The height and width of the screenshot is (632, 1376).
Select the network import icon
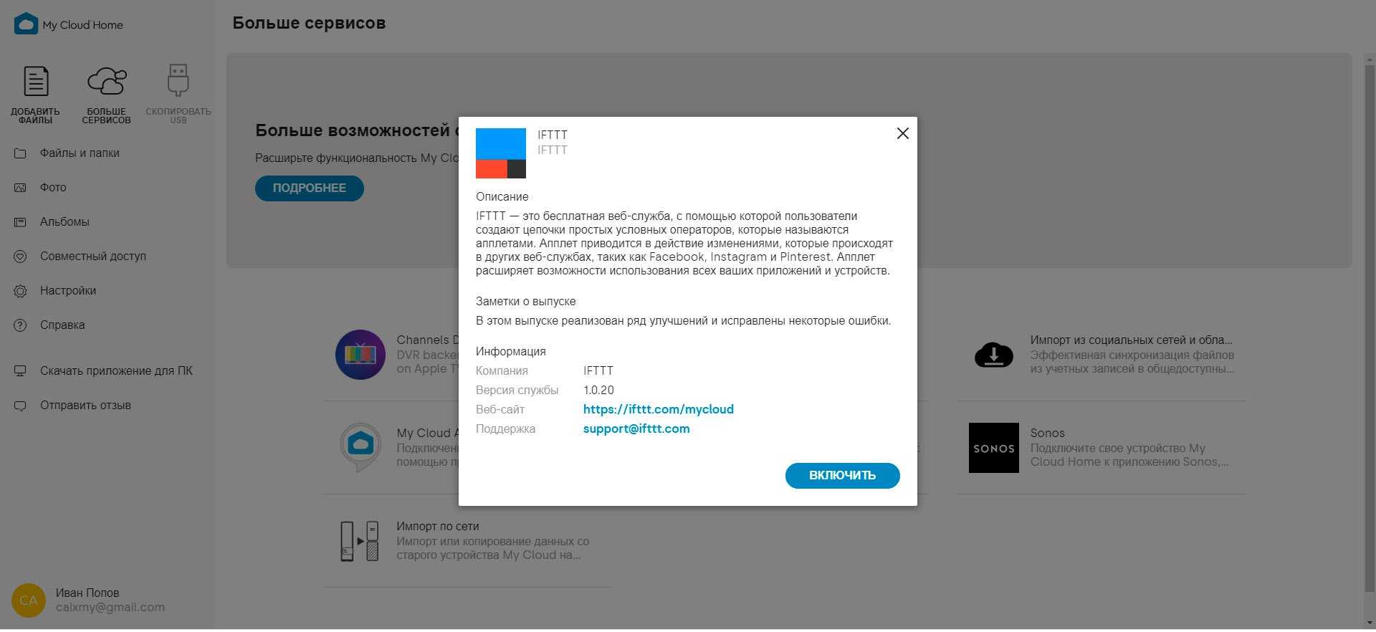360,541
